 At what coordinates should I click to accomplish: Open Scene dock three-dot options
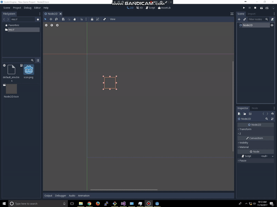(x=274, y=14)
